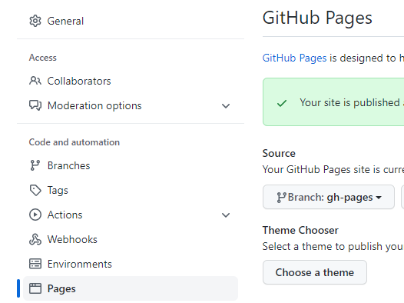This screenshot has width=404, height=303.
Task: Click branch icon inside gh-pages button
Action: pos(281,198)
